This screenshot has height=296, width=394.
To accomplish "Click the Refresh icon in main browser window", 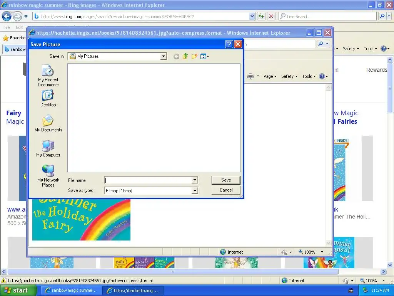I will [261, 16].
